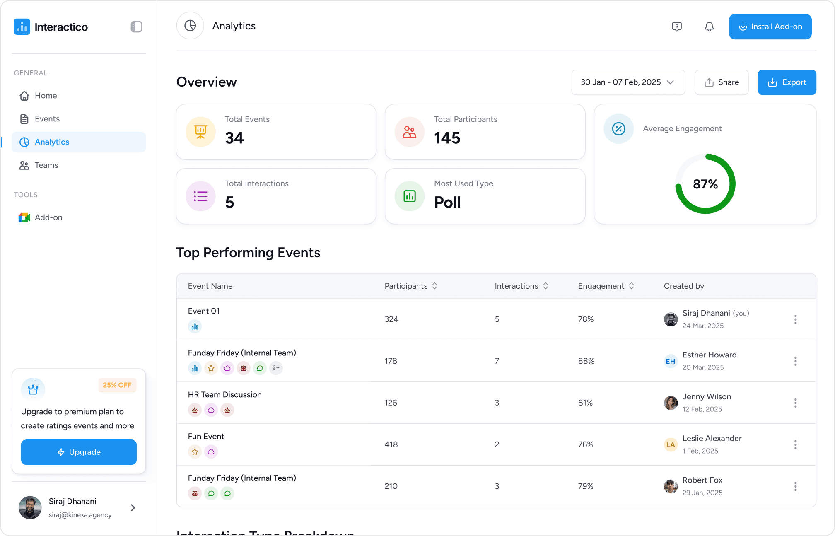The width and height of the screenshot is (835, 536).
Task: Open the Teams sidebar item
Action: click(x=46, y=165)
